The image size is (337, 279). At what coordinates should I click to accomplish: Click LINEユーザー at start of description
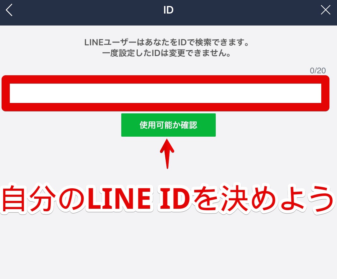110,42
